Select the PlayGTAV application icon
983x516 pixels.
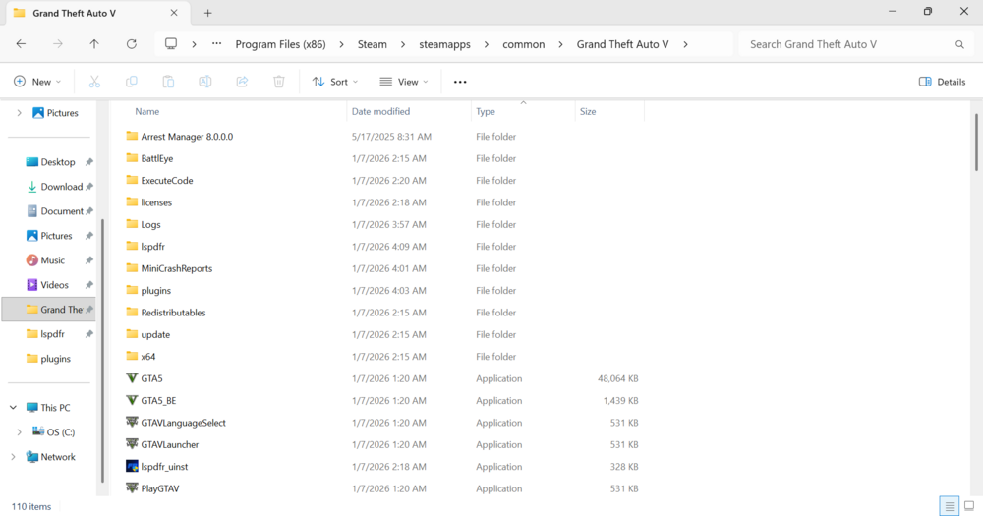pos(132,487)
